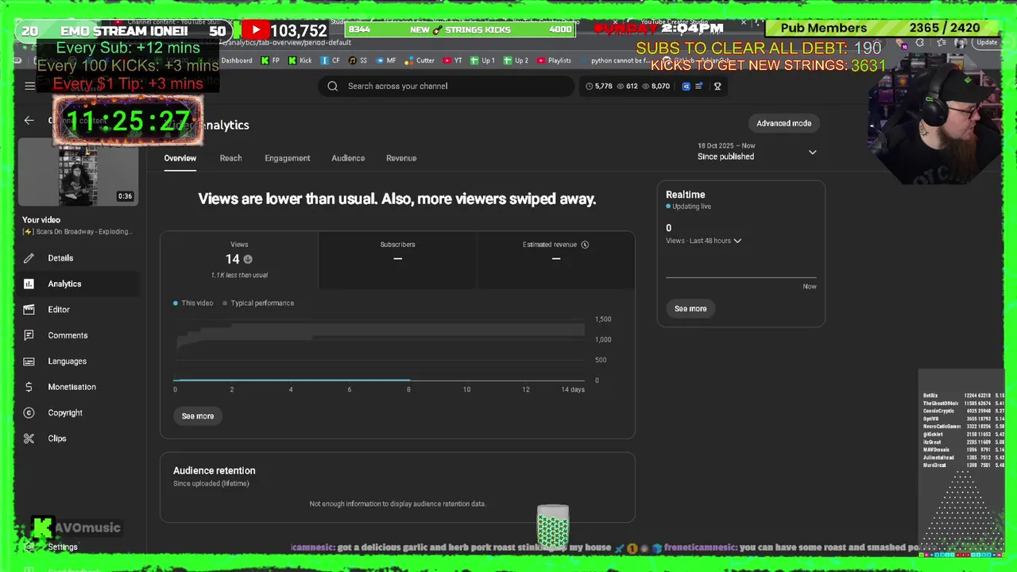Open the Playlists bookmark
Screen dimensions: 1017x572
coord(554,60)
